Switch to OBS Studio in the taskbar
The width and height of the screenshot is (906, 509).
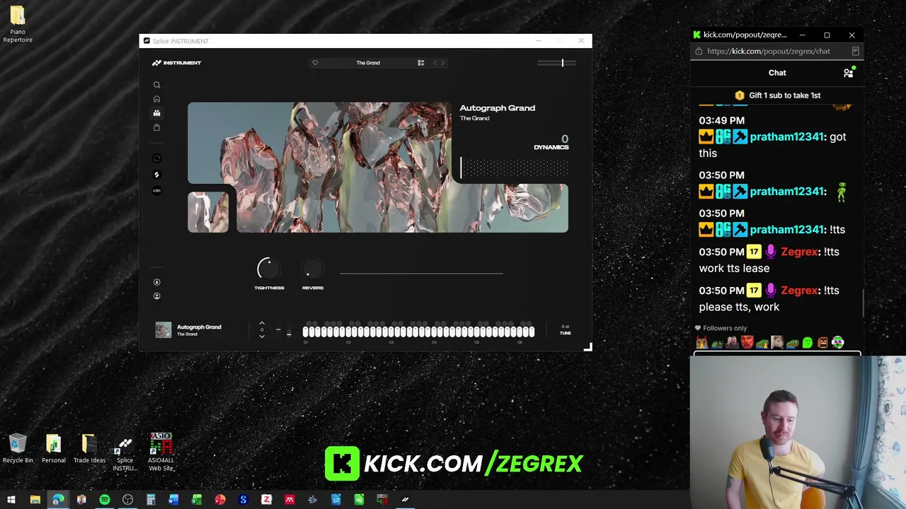click(127, 500)
